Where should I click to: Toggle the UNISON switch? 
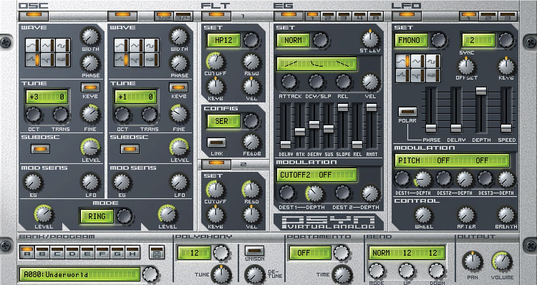254,251
